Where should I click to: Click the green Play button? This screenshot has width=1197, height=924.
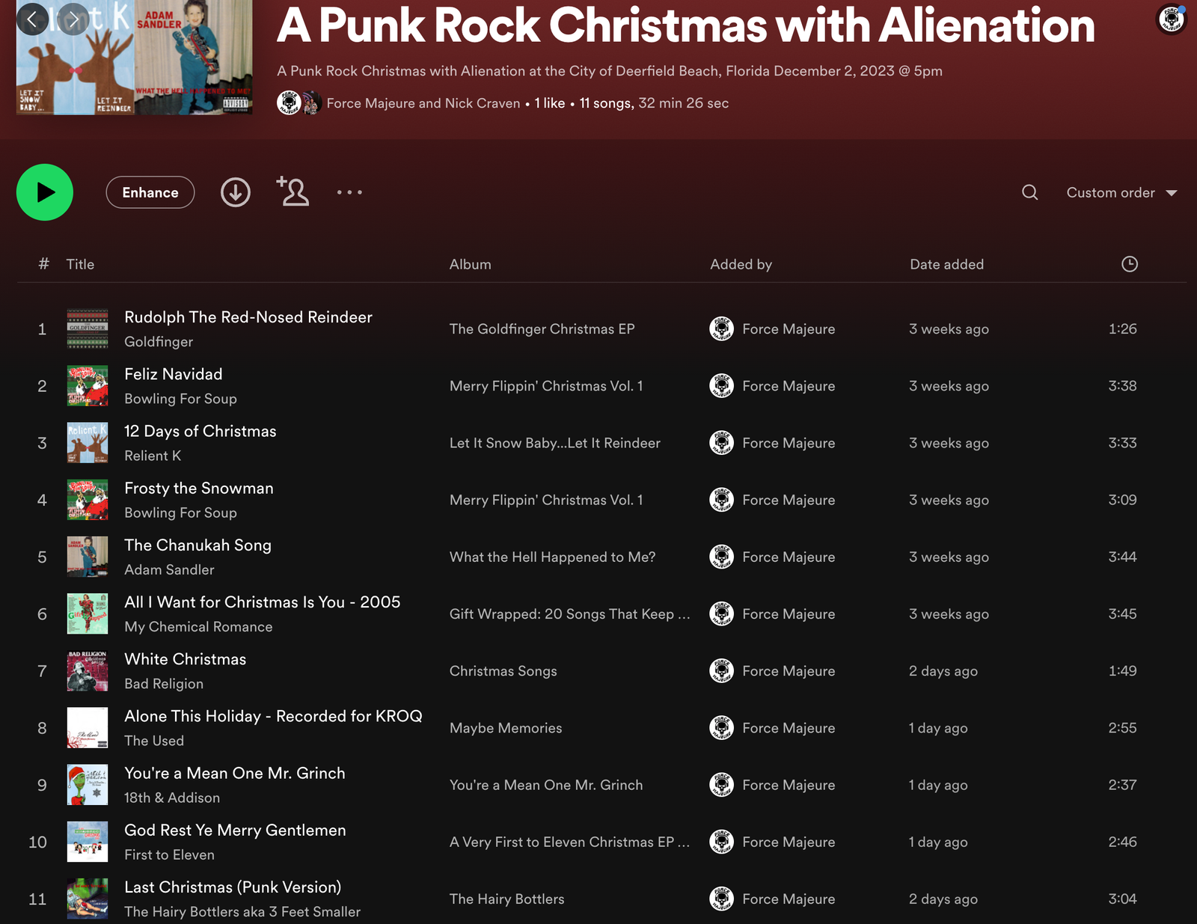pyautogui.click(x=45, y=192)
